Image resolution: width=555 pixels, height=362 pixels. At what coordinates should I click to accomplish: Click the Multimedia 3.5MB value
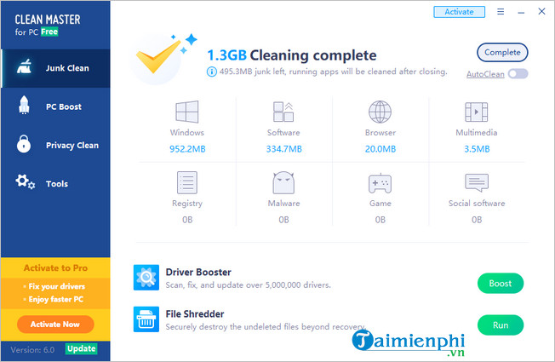(x=477, y=149)
